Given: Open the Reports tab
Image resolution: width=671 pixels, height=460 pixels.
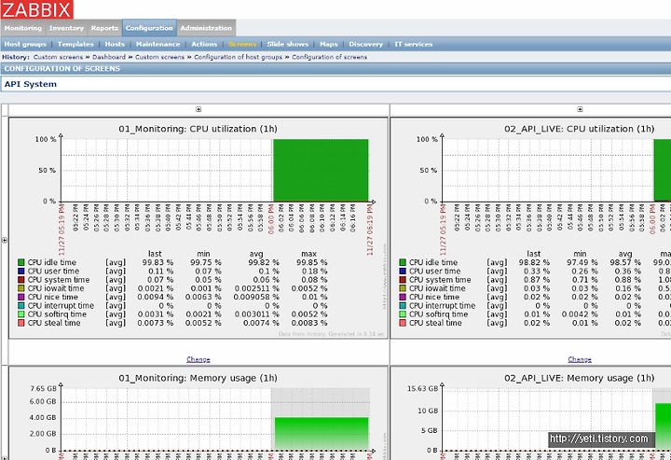Looking at the screenshot, I should click(x=104, y=28).
